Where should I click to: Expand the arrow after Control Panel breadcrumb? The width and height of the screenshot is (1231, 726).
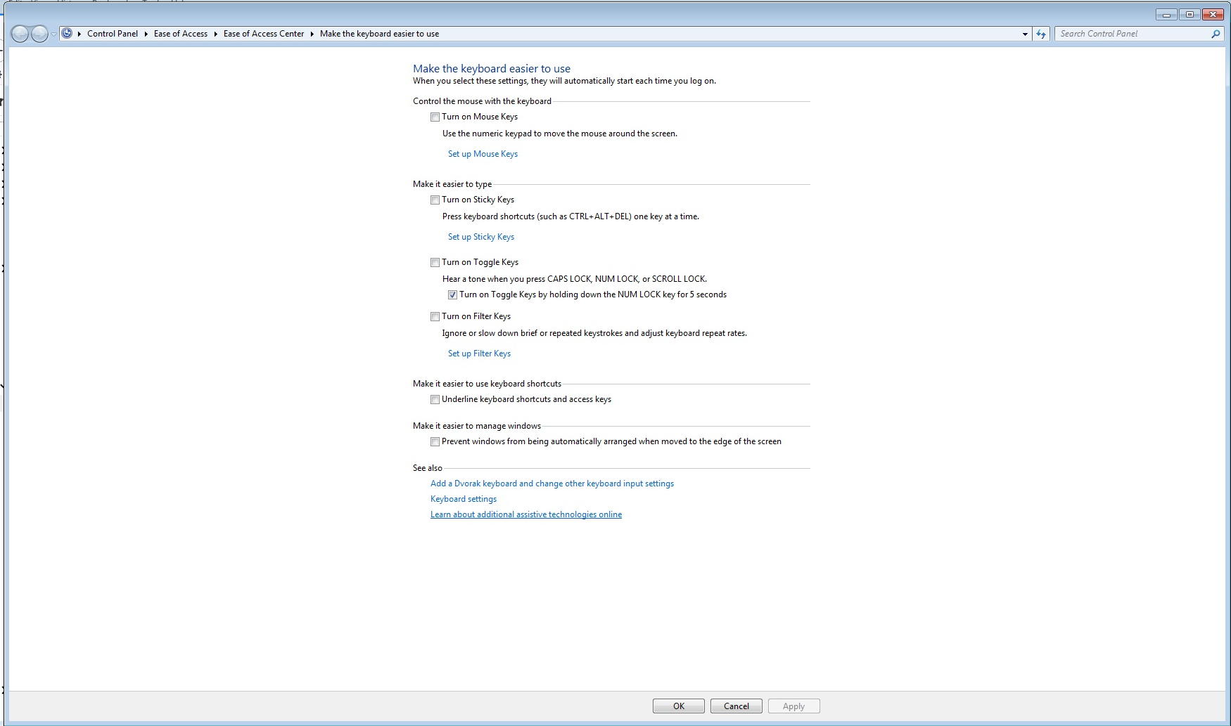[x=146, y=34]
